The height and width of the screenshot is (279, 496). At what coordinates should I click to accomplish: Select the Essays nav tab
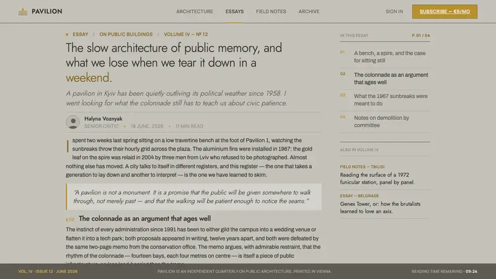[234, 11]
